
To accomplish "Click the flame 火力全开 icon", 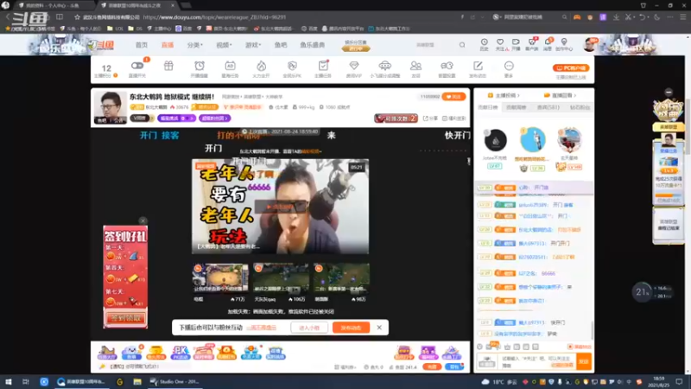I will 262,66.
